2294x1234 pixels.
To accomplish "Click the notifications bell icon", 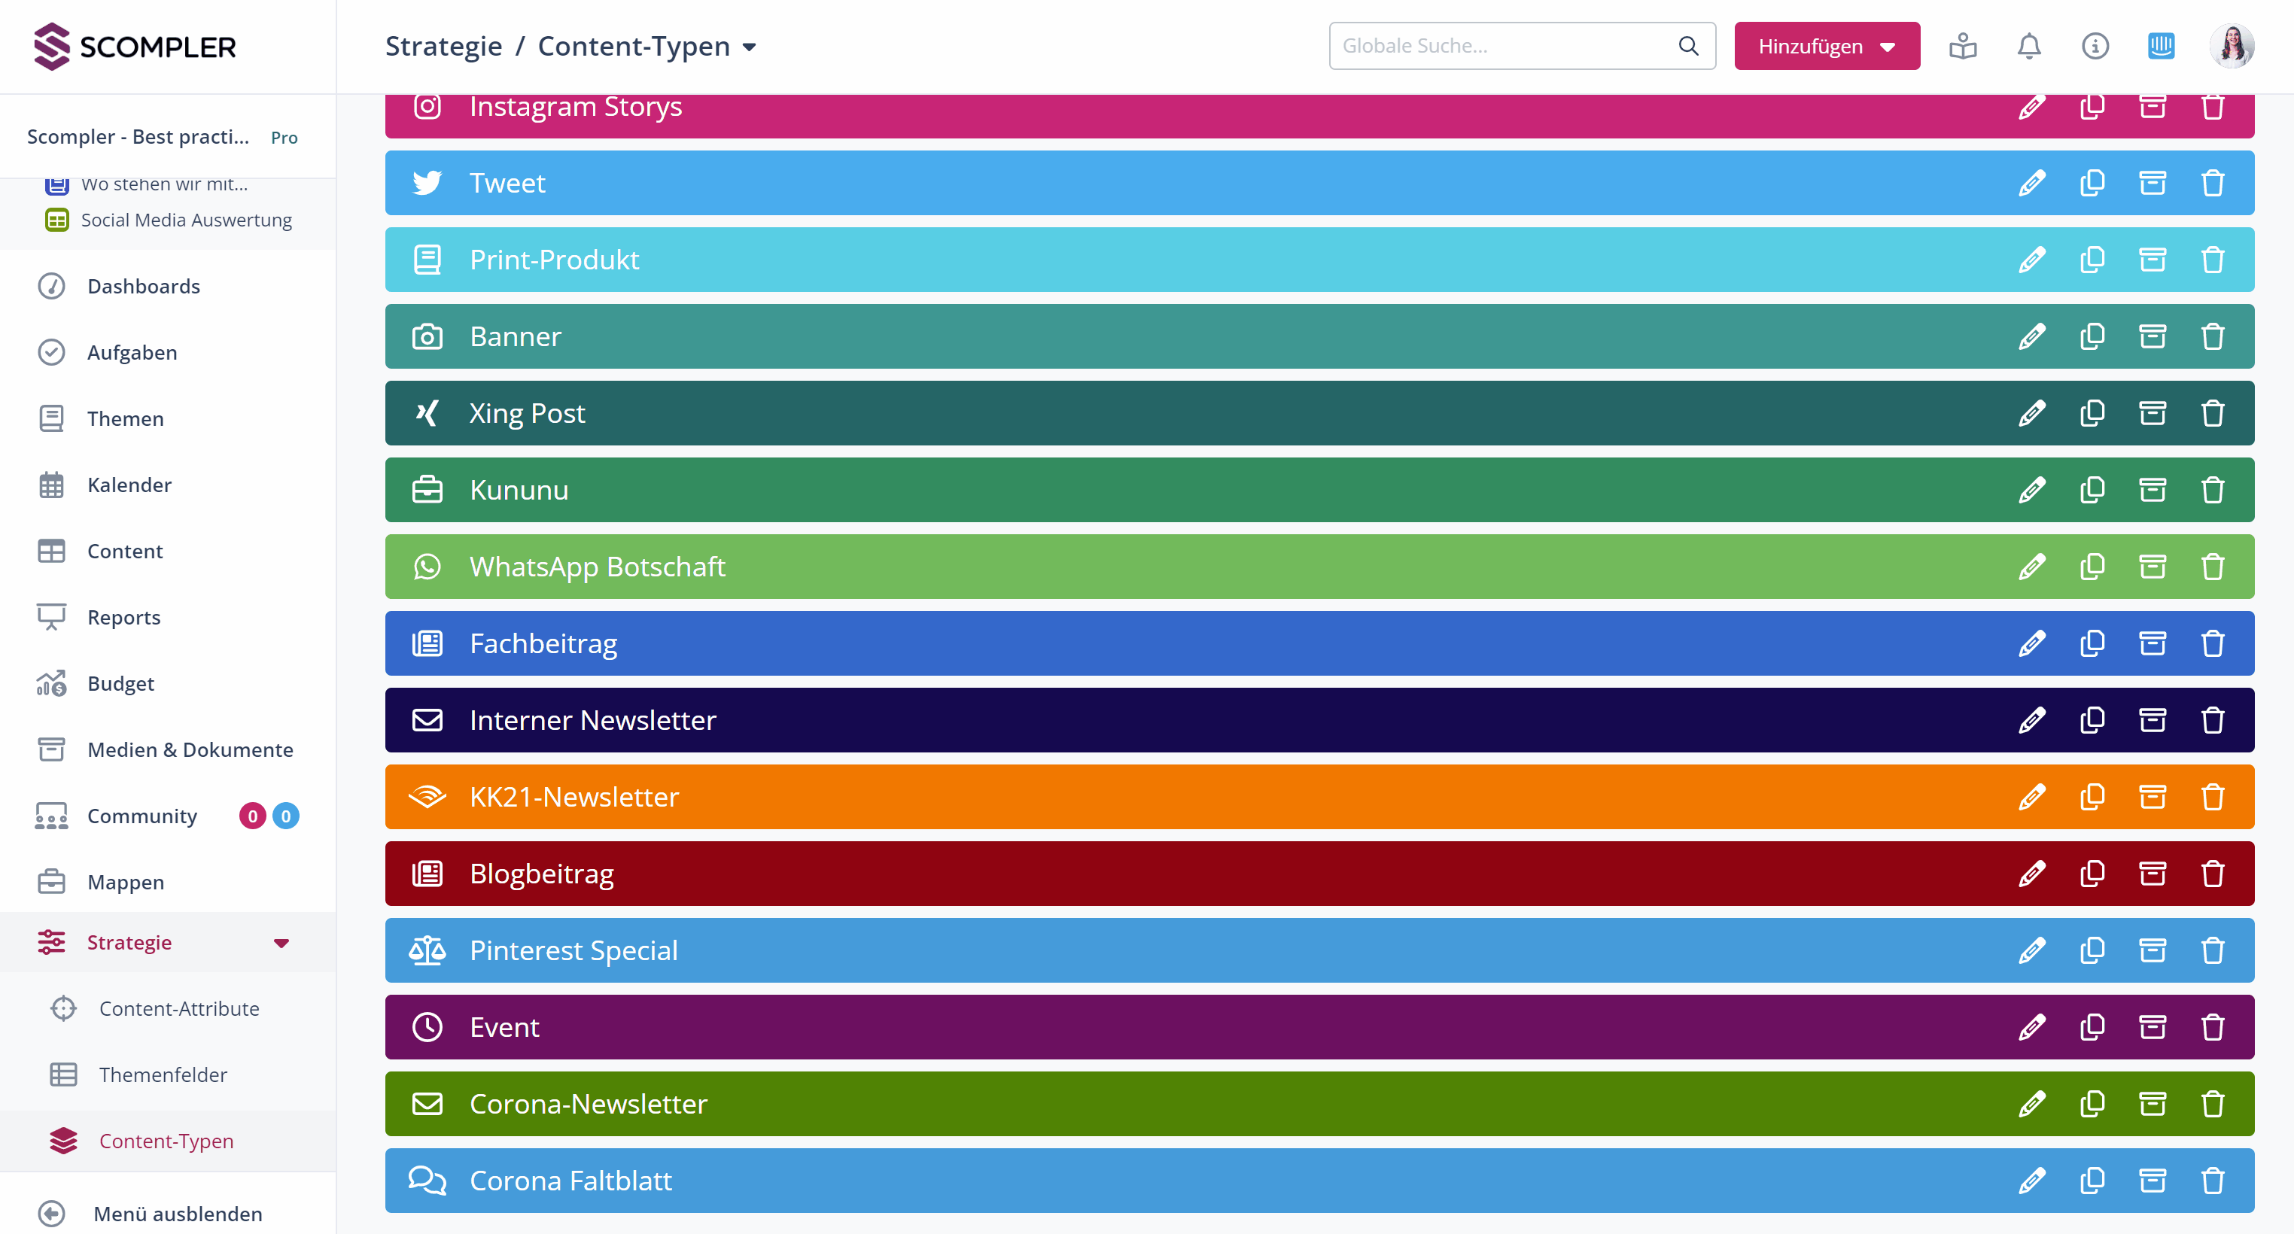I will point(2028,47).
